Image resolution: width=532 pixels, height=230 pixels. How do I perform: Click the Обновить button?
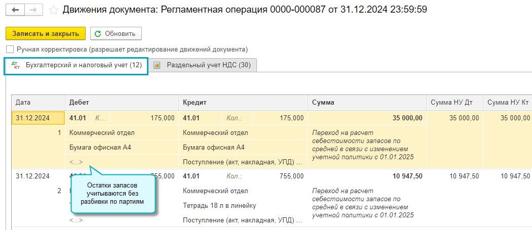[x=116, y=34]
